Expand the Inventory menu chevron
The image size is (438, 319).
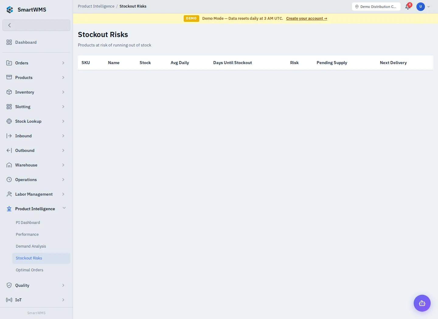pyautogui.click(x=63, y=92)
